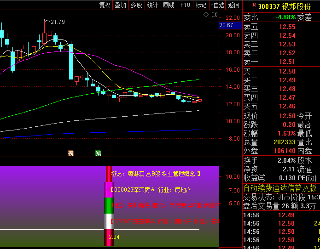
Task: Select 买二 price 12.49
Action: point(287,80)
